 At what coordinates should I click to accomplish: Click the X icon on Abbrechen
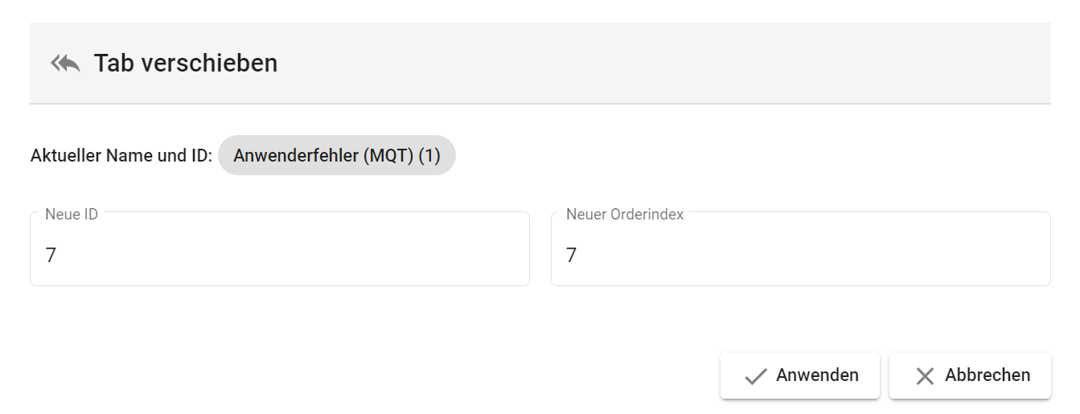coord(925,376)
